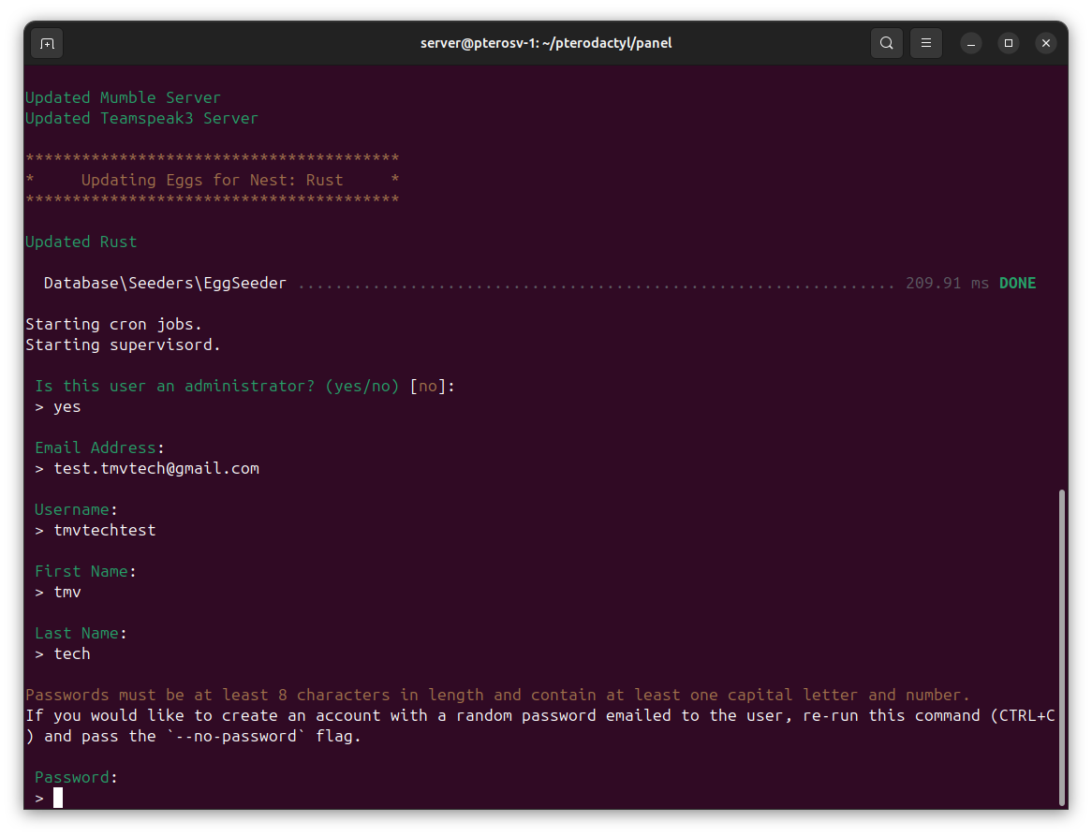Select the email address test.tmvtech@gmail.com
The image size is (1092, 836).
(156, 467)
